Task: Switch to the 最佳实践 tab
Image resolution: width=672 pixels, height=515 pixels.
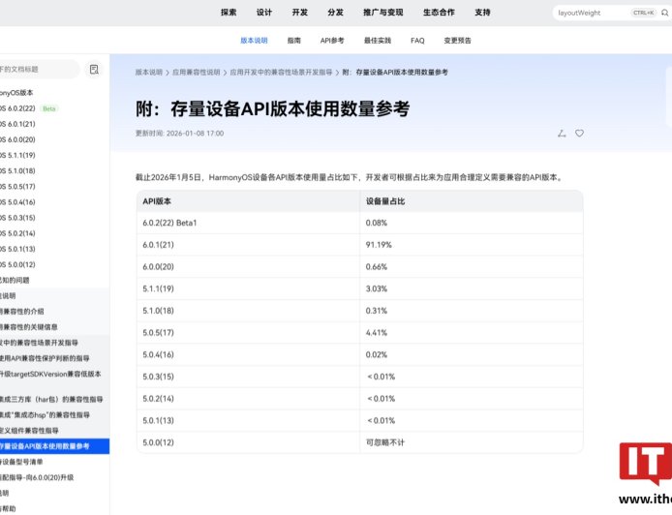Action: pyautogui.click(x=377, y=41)
